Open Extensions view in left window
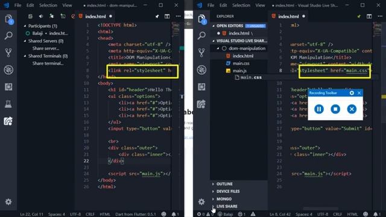386x217 pixels. tap(8, 87)
